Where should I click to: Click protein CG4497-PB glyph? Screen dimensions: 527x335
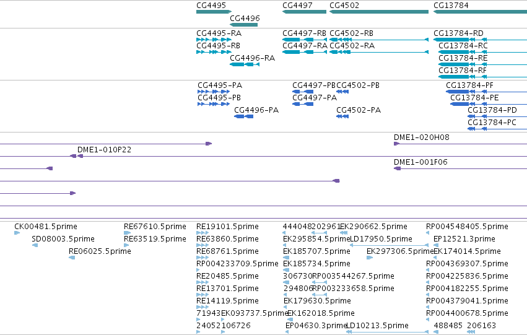tap(303, 92)
